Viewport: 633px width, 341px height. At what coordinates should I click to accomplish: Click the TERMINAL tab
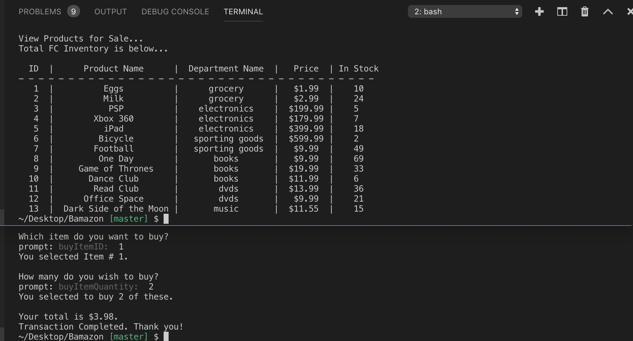243,12
